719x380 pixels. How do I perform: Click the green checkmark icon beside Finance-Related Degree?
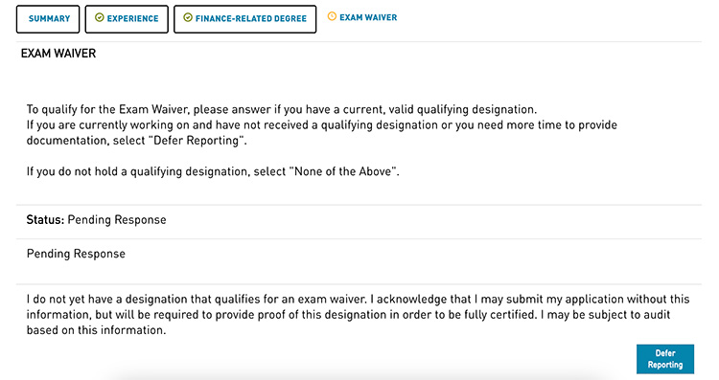click(x=188, y=18)
